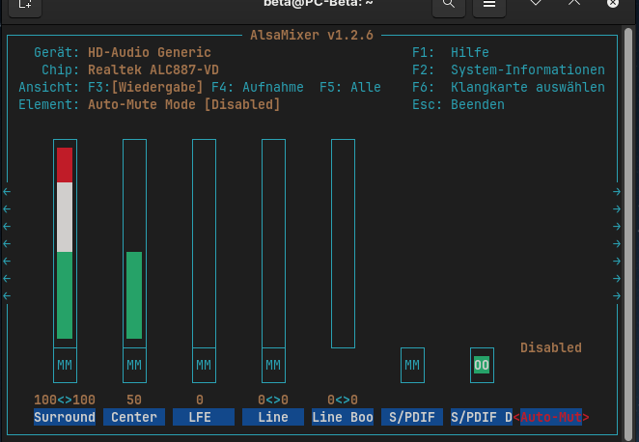Image resolution: width=639 pixels, height=442 pixels.
Task: Click the terminal search icon
Action: (x=449, y=5)
